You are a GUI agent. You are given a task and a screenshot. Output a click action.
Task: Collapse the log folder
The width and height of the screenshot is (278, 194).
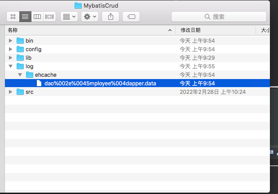pyautogui.click(x=10, y=66)
